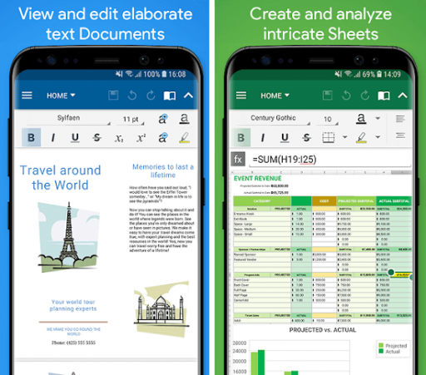Toggle Bold in Documents toolbar
Image resolution: width=426 pixels, height=375 pixels.
pyautogui.click(x=32, y=137)
